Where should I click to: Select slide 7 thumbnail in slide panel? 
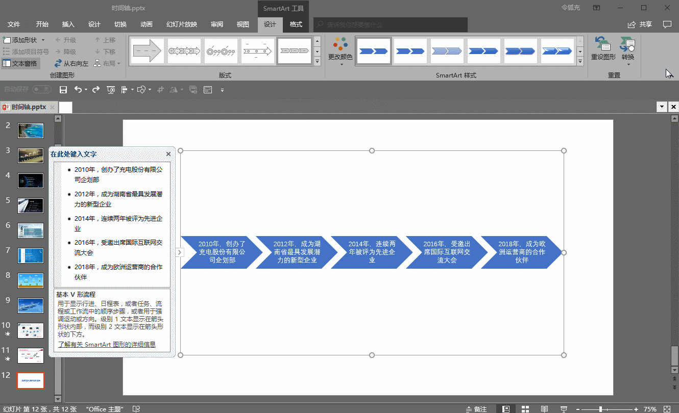(31, 255)
